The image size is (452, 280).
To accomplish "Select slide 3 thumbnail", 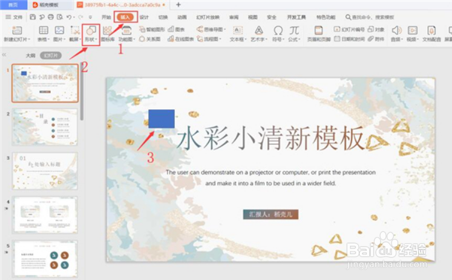I will (x=45, y=171).
